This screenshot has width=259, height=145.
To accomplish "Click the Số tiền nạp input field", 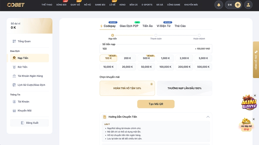I will click(x=146, y=49).
